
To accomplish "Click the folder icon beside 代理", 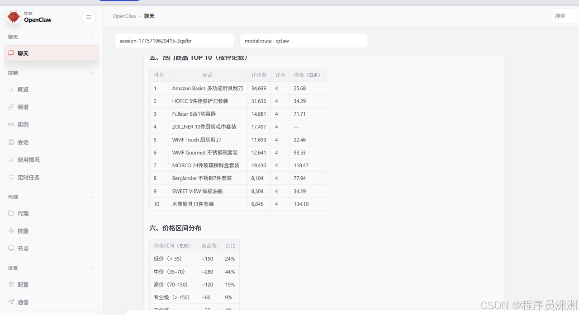I will (11, 213).
